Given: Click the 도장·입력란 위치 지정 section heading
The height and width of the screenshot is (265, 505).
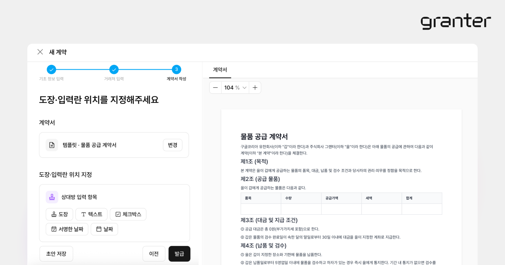Looking at the screenshot, I should (x=65, y=175).
